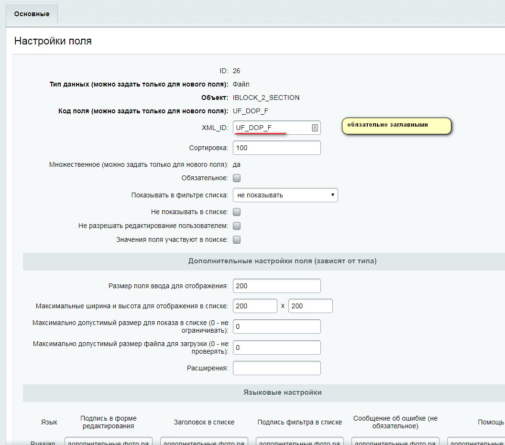Edit Russian Подпись в форме редактирования field

(x=109, y=441)
